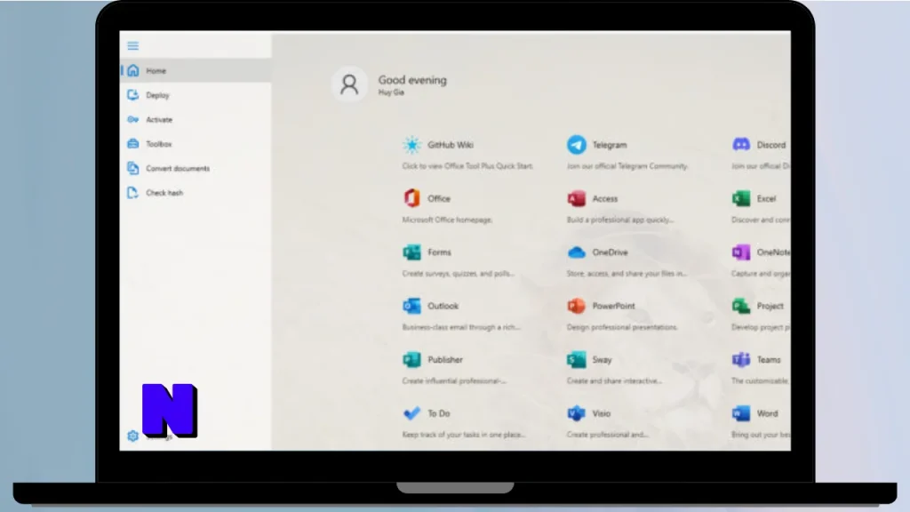910x512 pixels.
Task: Click the Access icon
Action: pos(576,198)
